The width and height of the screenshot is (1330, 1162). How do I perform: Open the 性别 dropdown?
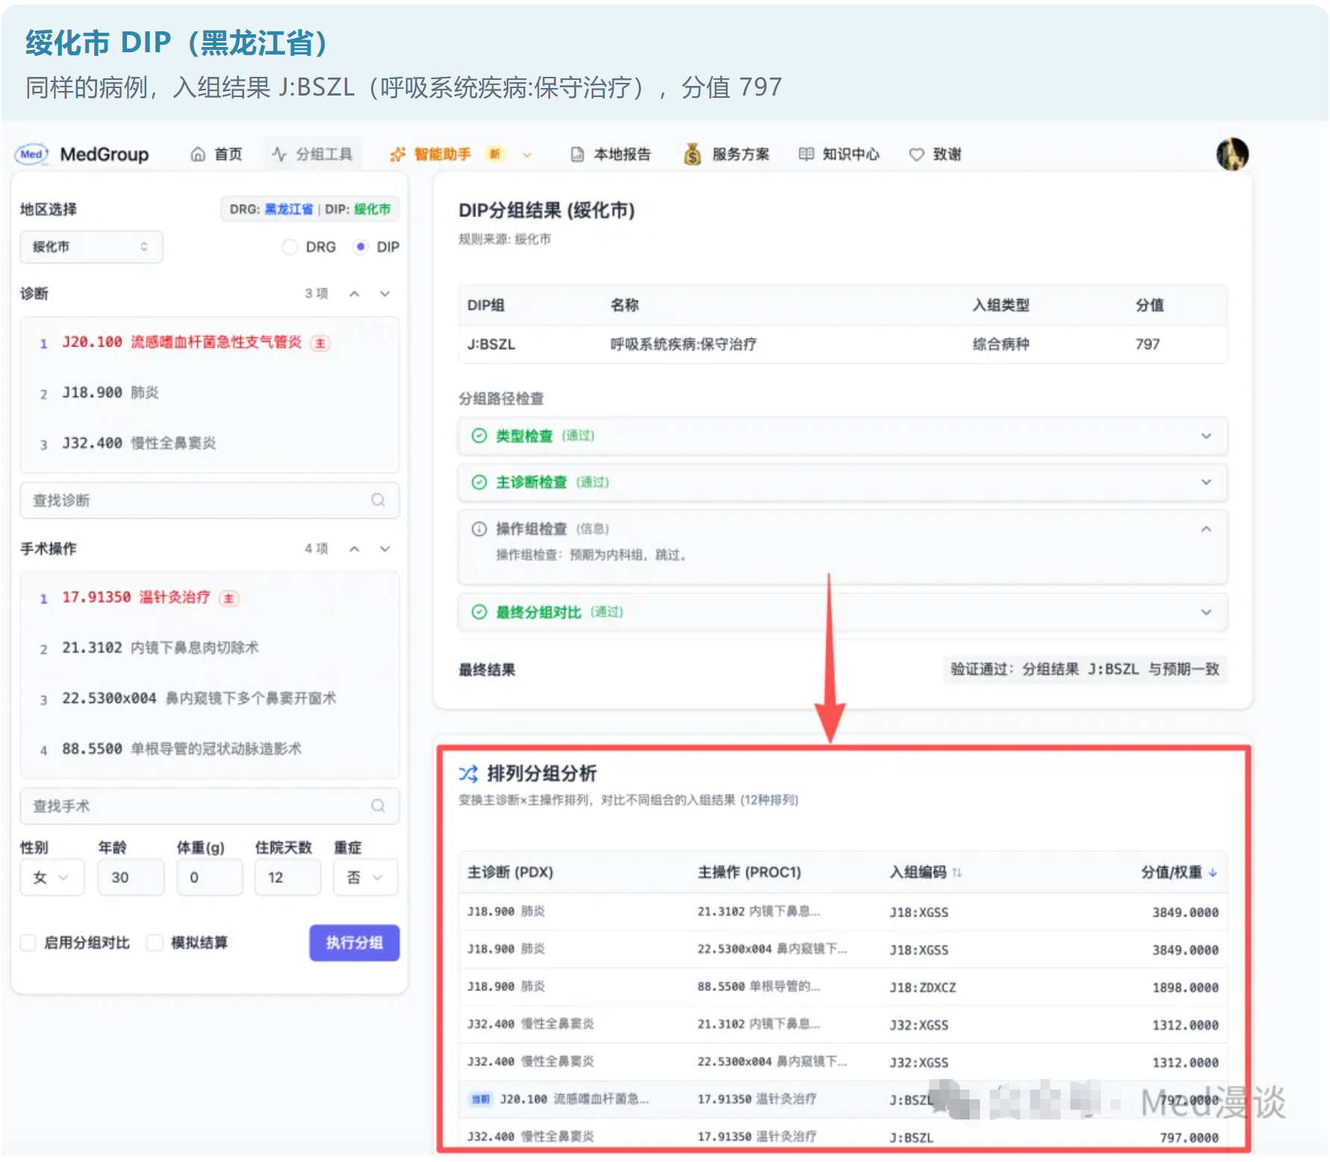pyautogui.click(x=51, y=878)
